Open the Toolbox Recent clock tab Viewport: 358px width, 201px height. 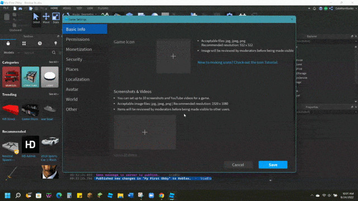click(40, 44)
